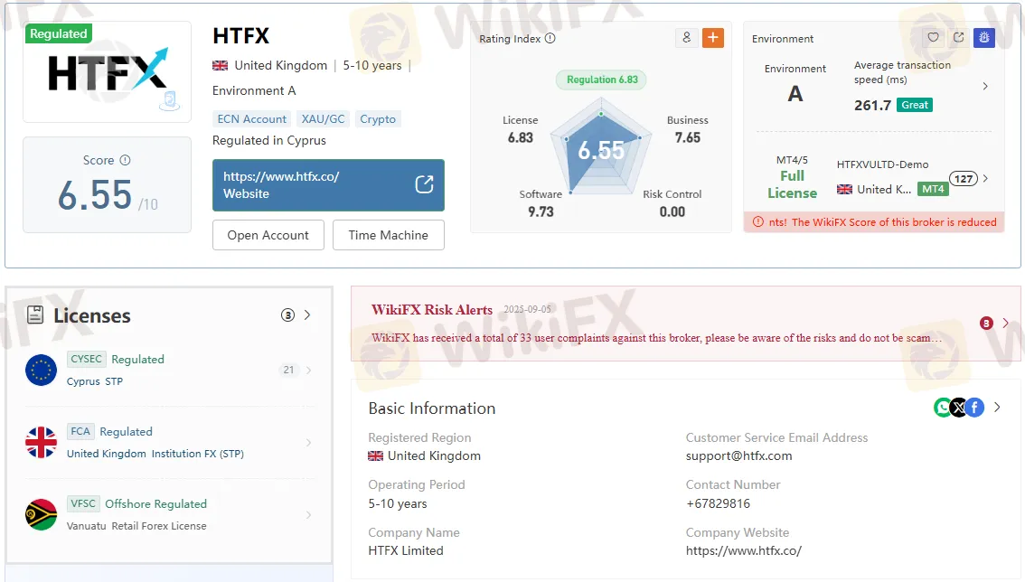This screenshot has height=582, width=1025.
Task: Click the Full License label under MT4/5
Action: [793, 184]
